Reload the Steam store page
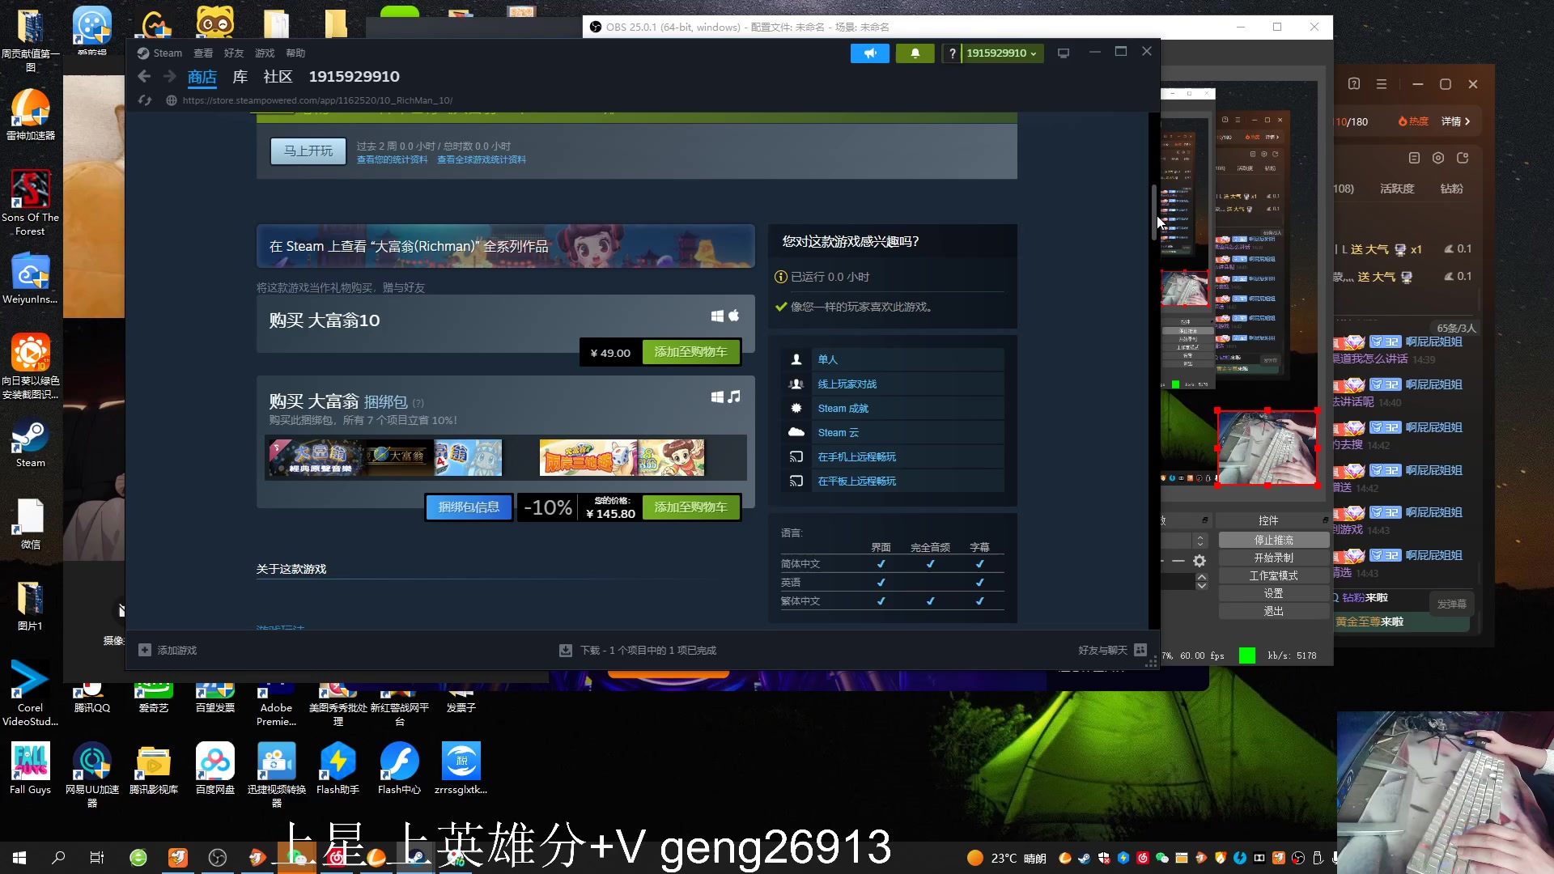 click(145, 100)
